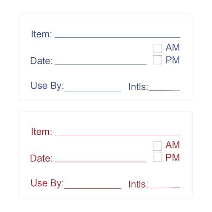Select the blue 'Use By:' text label
Image resolution: width=212 pixels, height=212 pixels.
click(x=47, y=86)
